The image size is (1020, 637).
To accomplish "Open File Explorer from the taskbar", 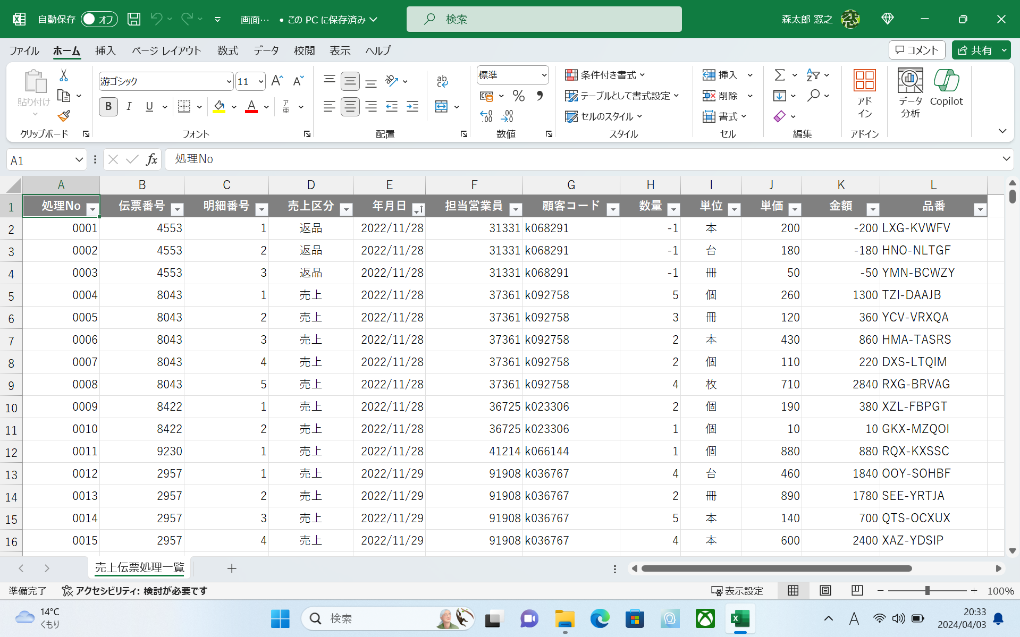I will point(564,618).
